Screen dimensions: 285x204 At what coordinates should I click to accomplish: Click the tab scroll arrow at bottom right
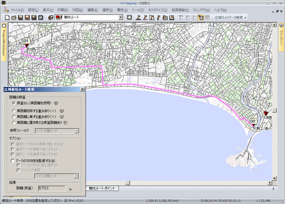coord(274,189)
